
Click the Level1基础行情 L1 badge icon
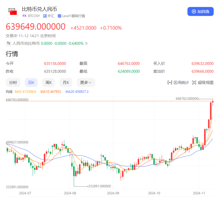(x=59, y=16)
